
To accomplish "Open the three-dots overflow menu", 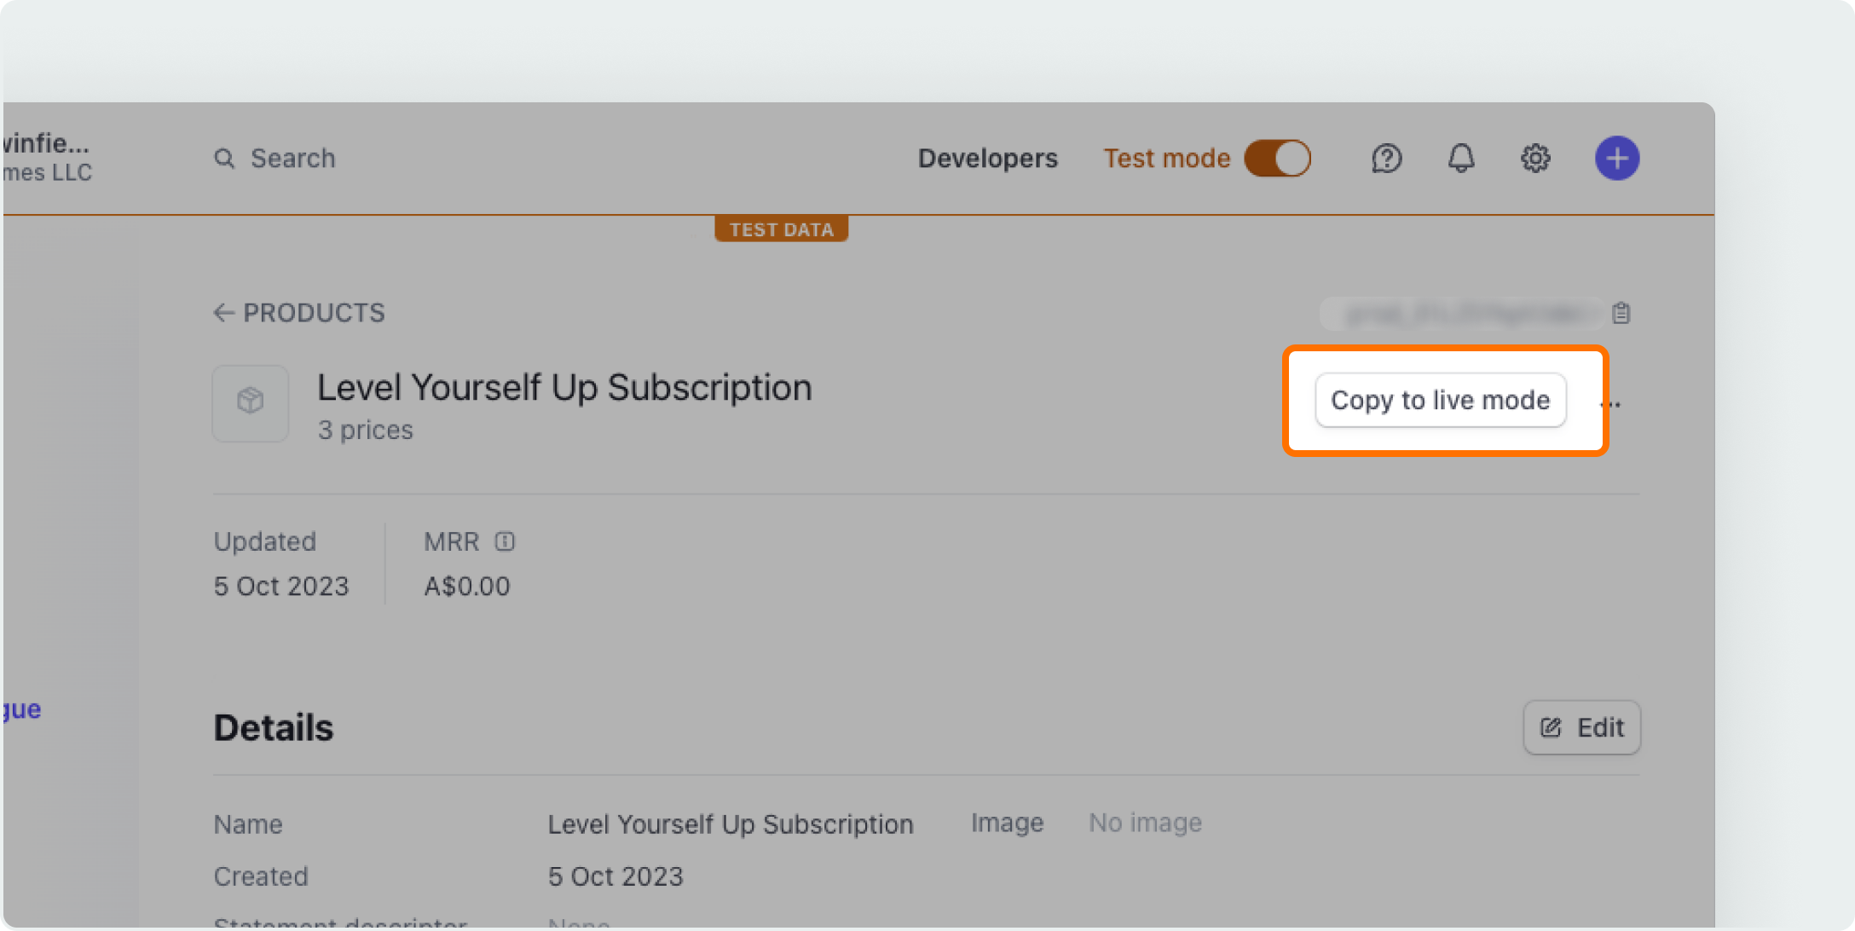I will click(x=1609, y=402).
